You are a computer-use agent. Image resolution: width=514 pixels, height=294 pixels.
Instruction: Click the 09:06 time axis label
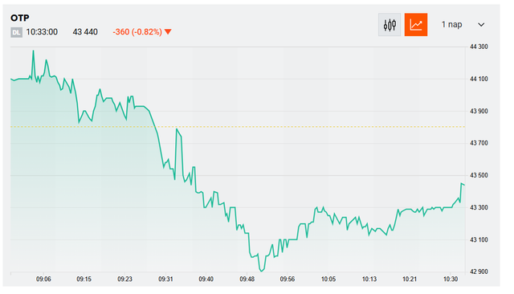pos(43,279)
